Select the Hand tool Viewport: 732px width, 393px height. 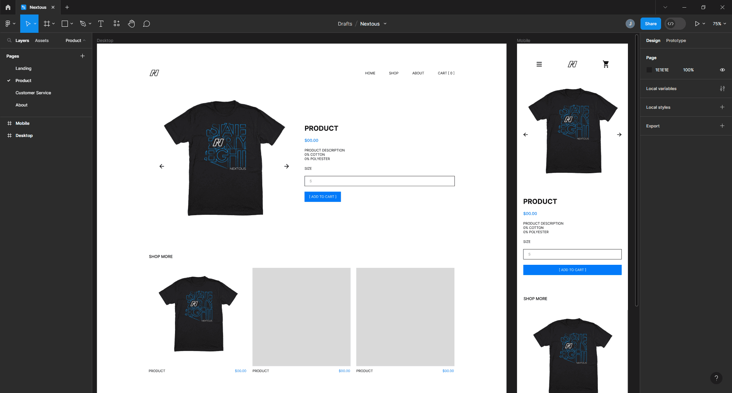(x=131, y=24)
